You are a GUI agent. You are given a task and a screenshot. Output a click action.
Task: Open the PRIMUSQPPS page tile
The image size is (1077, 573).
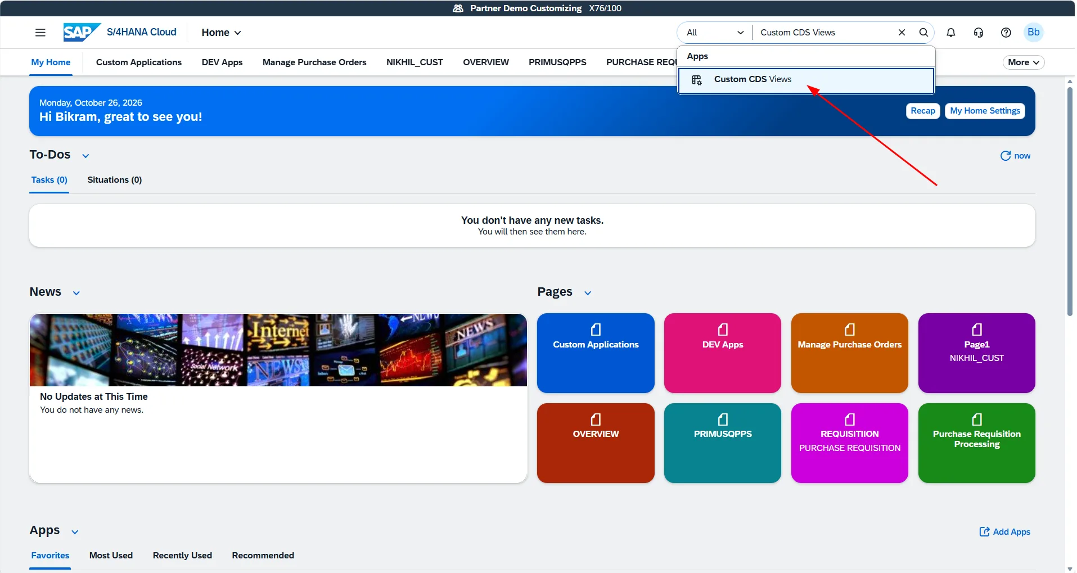[x=723, y=443]
